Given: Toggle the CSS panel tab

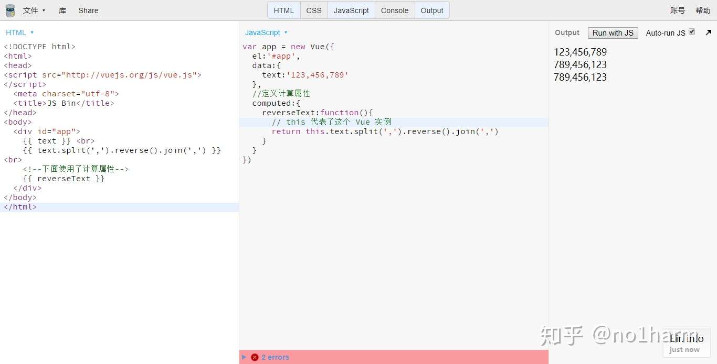Looking at the screenshot, I should coord(314,10).
